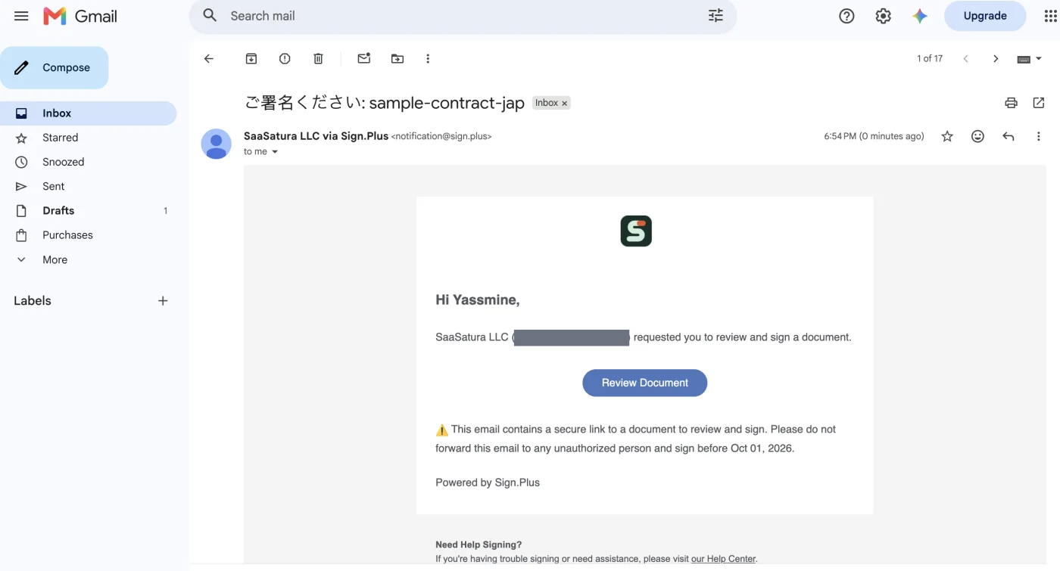Open the Gemini sparkle icon

click(920, 16)
